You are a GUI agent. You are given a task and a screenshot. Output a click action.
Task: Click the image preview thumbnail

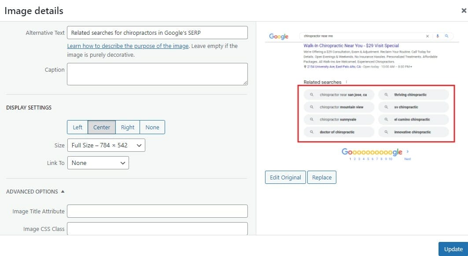(x=362, y=96)
